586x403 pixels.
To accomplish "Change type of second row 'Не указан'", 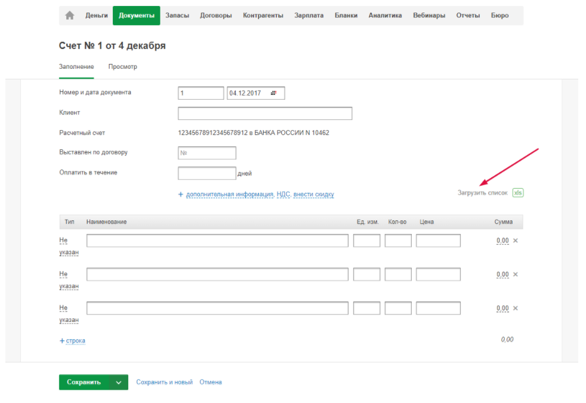I will (x=64, y=275).
